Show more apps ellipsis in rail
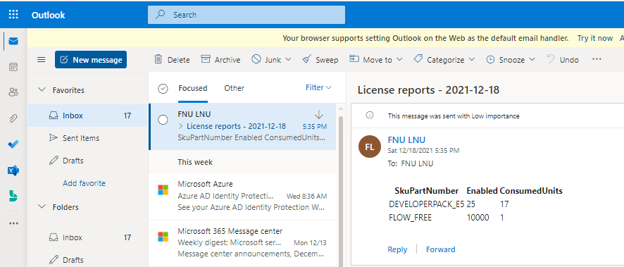This screenshot has height=267, width=624. point(13,223)
